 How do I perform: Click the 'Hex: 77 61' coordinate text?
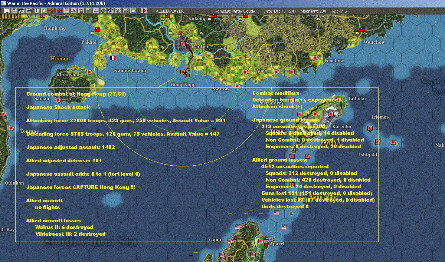tap(340, 11)
